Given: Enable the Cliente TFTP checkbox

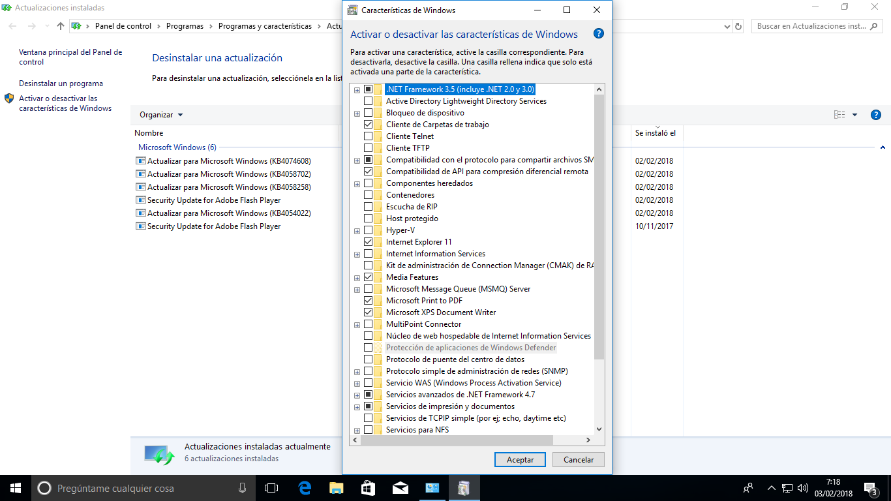Looking at the screenshot, I should [369, 148].
